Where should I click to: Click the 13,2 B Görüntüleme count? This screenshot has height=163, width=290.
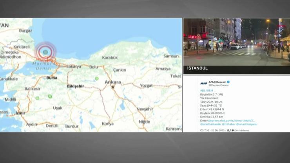tap(237, 130)
